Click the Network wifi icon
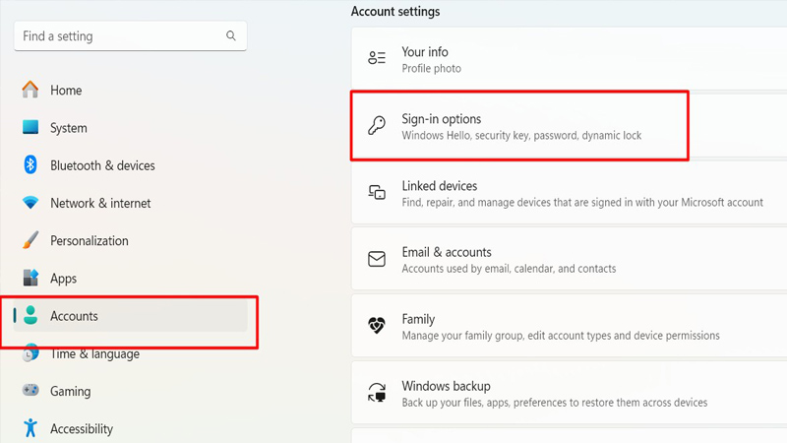This screenshot has height=443, width=787. pyautogui.click(x=30, y=203)
